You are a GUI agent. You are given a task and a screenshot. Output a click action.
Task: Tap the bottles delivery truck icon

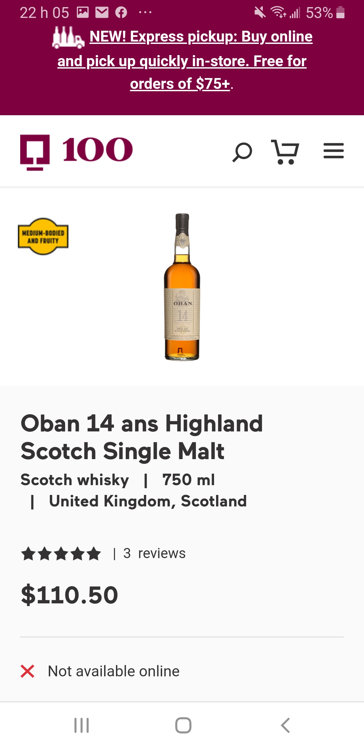[x=68, y=37]
